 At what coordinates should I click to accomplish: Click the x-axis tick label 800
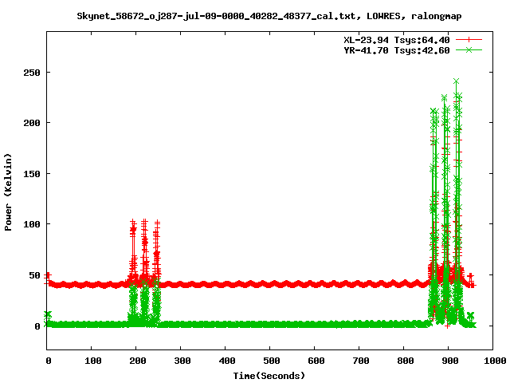pos(406,361)
